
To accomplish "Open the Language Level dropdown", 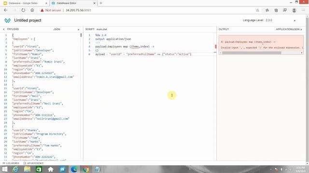I will pos(295,20).
